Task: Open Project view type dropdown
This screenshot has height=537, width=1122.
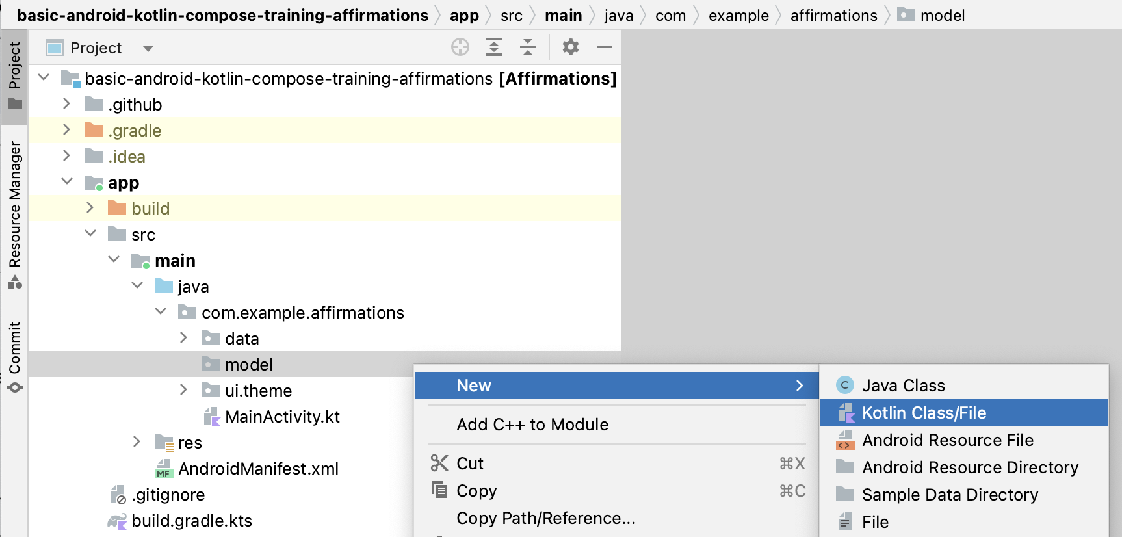Action: pyautogui.click(x=148, y=48)
